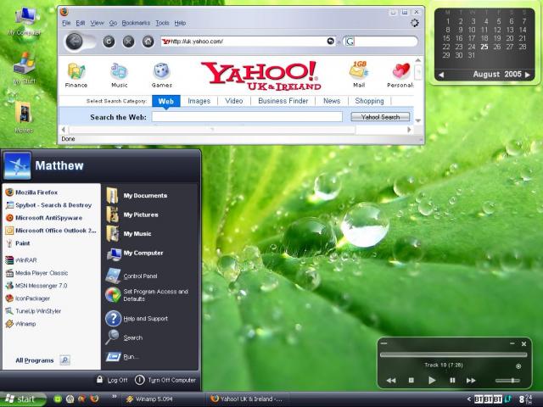This screenshot has height=407, width=543.
Task: Open Yahoo Music icon
Action: tap(119, 75)
